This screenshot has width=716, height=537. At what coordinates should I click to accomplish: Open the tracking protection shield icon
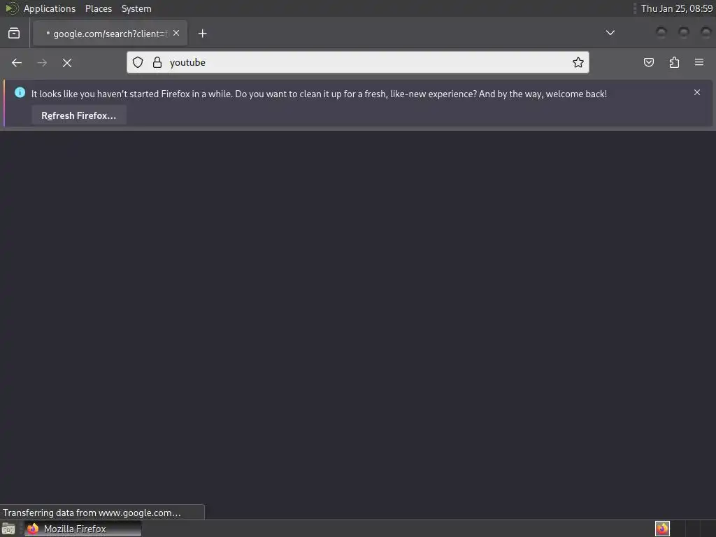[138, 62]
